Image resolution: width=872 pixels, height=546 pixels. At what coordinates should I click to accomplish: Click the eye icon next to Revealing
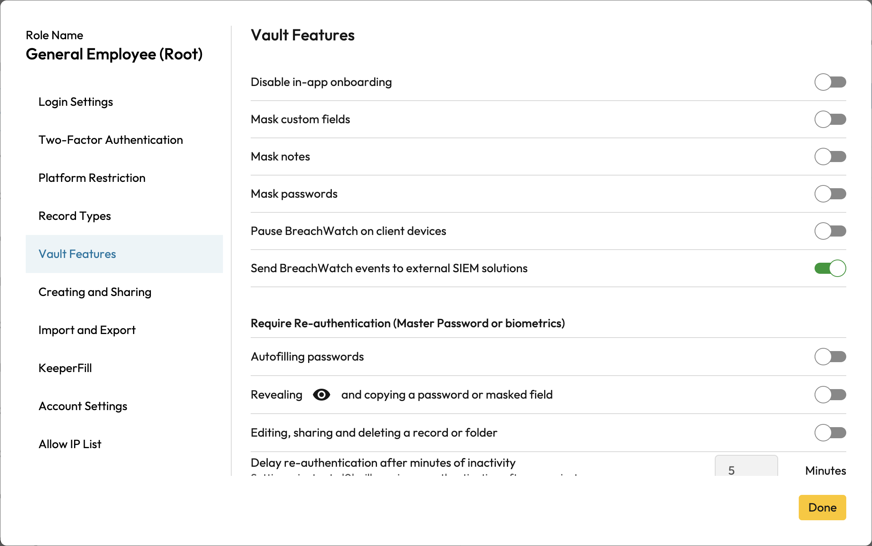point(321,395)
